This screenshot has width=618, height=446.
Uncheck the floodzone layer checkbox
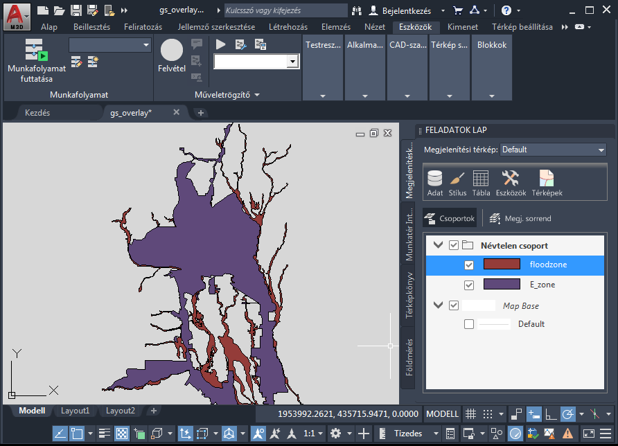tap(469, 265)
